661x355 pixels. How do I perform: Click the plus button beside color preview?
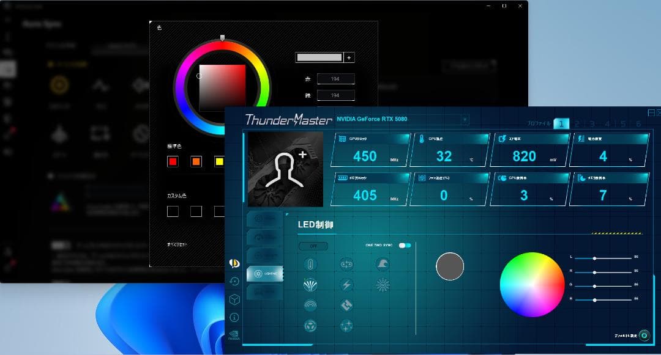(x=349, y=57)
